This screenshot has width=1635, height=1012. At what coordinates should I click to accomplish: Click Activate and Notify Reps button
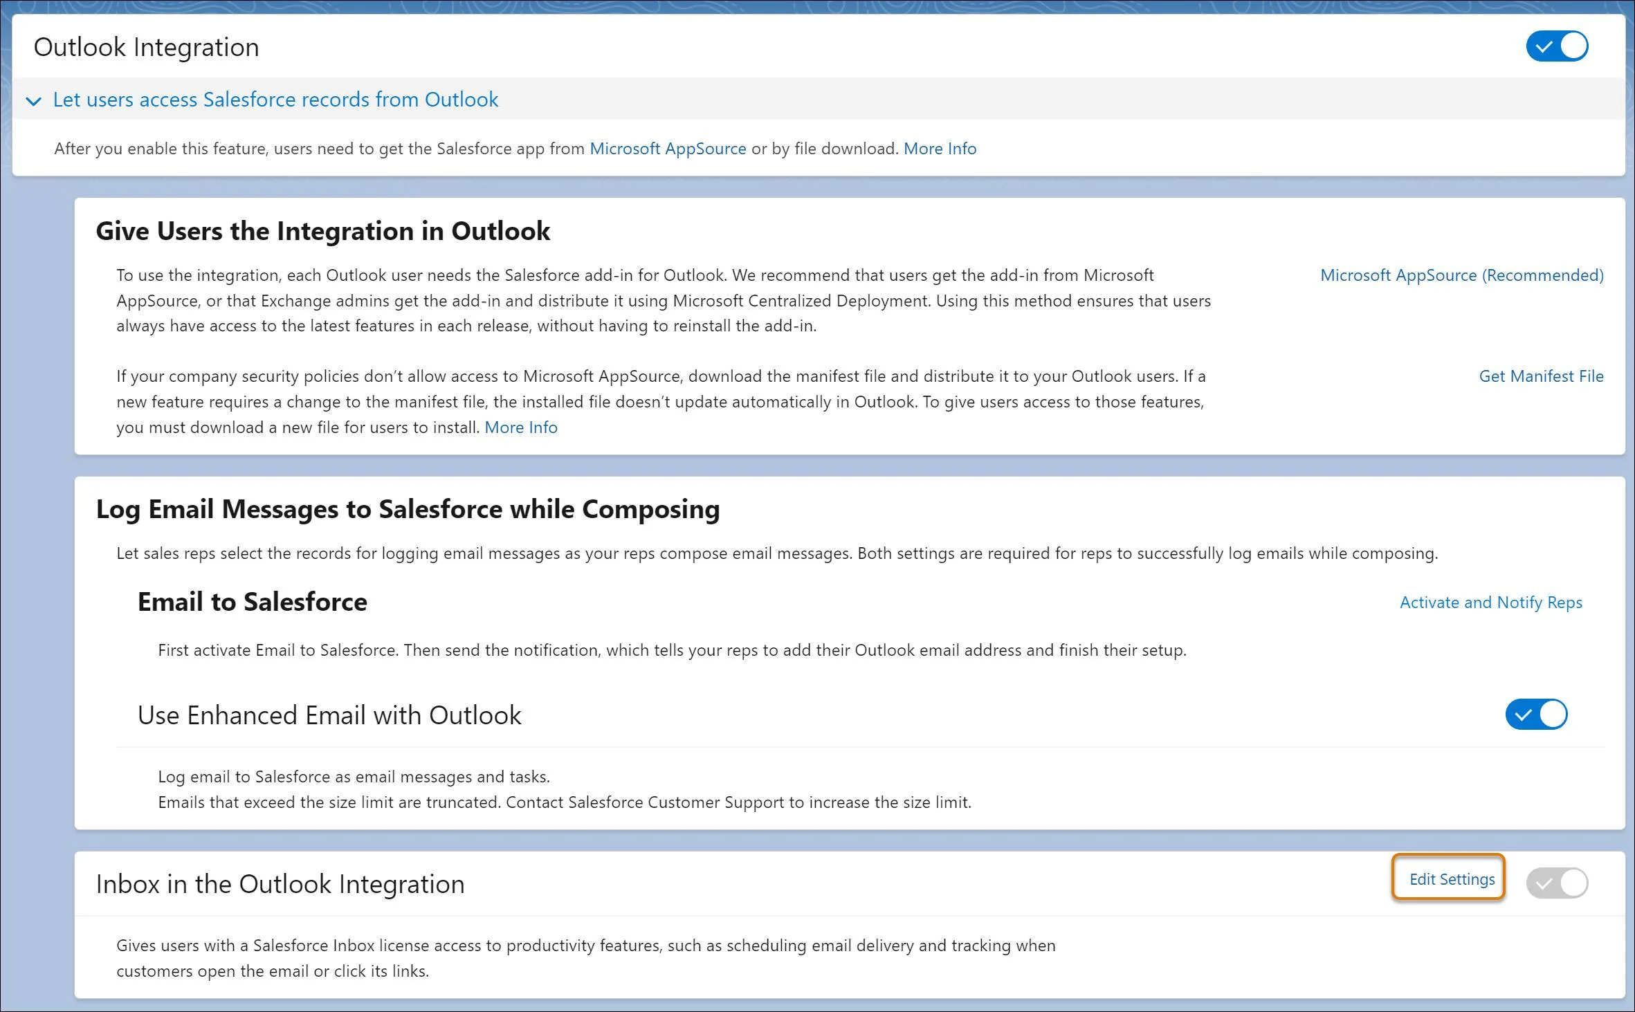(1490, 602)
